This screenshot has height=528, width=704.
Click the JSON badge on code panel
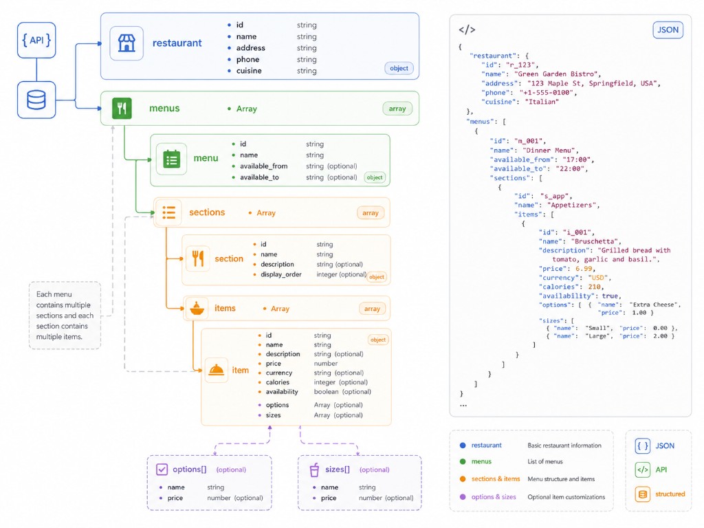coord(668,30)
